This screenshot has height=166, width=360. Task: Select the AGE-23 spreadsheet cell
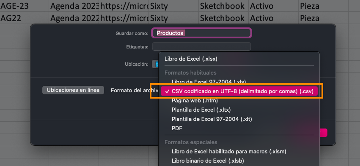pyautogui.click(x=25, y=6)
